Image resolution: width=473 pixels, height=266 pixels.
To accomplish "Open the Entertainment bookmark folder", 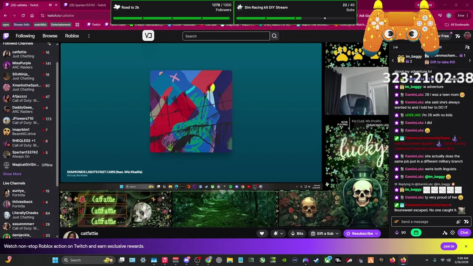I will (x=61, y=25).
